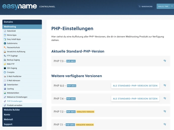Select the Cronjobs clock icon

(x=5, y=72)
